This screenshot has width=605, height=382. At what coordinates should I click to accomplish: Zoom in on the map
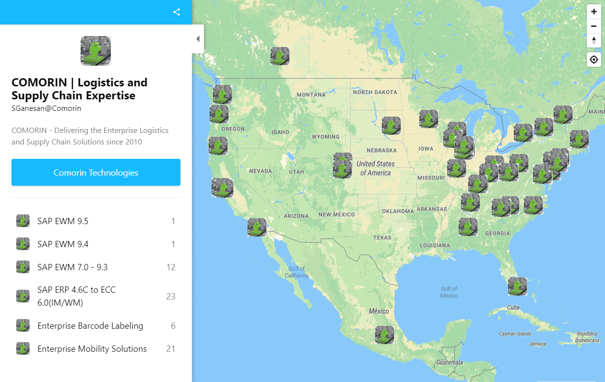tap(594, 12)
